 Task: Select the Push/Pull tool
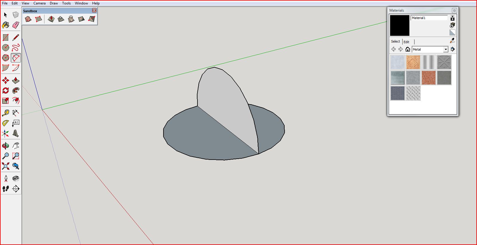point(16,80)
